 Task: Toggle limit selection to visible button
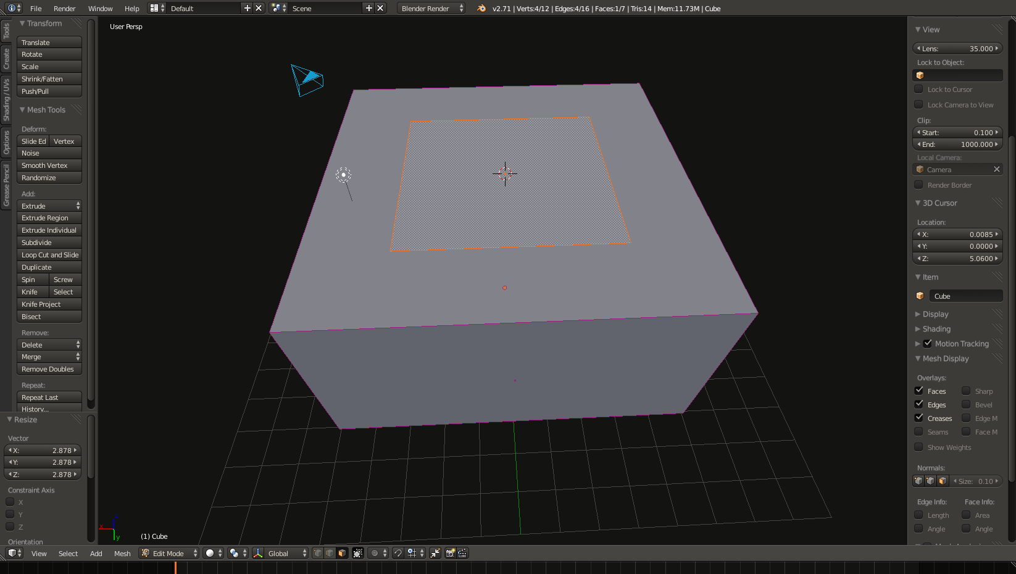click(x=358, y=553)
